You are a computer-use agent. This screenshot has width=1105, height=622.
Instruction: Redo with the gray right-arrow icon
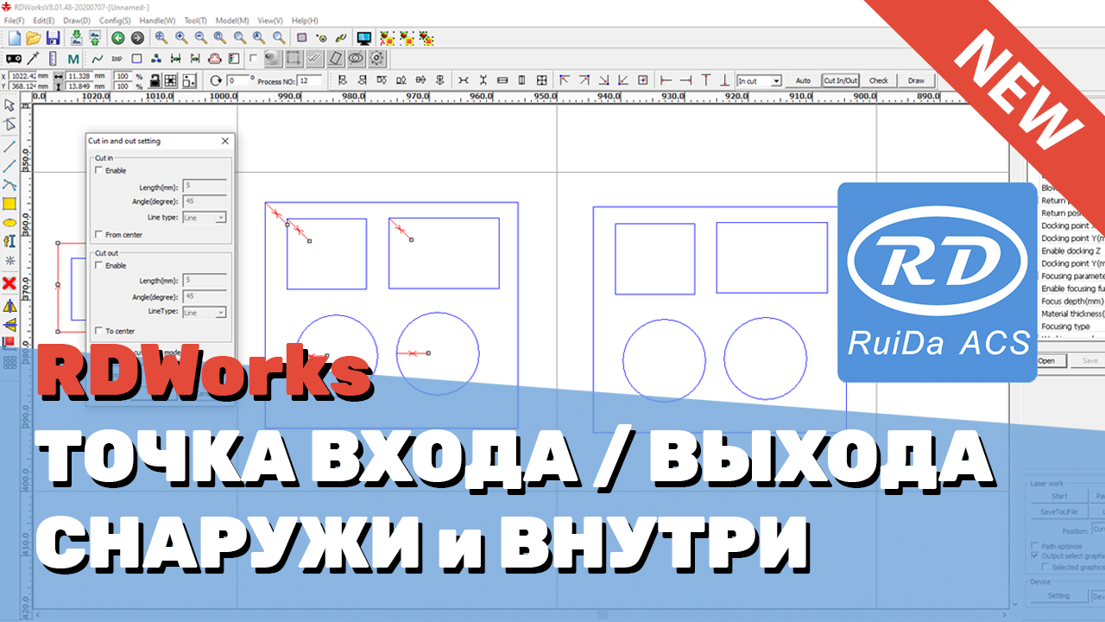point(136,38)
